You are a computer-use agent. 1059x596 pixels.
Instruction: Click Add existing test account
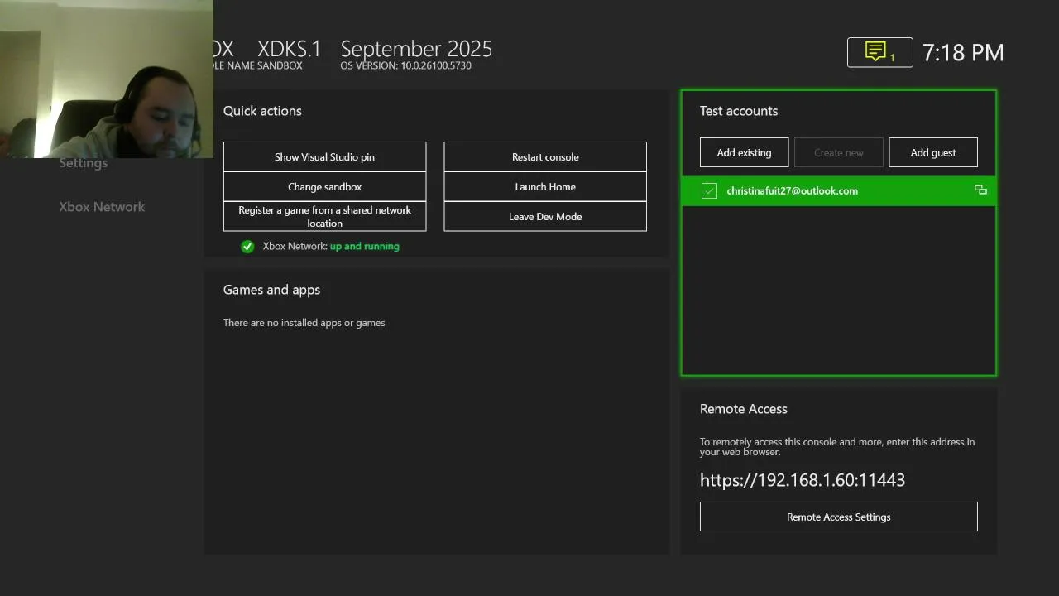[x=744, y=153]
